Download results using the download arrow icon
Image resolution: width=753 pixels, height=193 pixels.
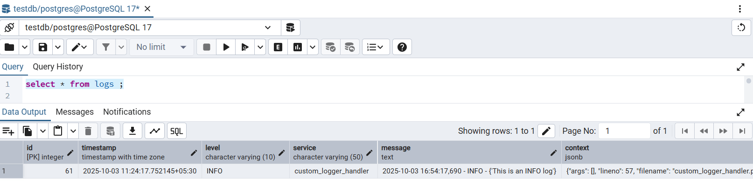click(132, 131)
